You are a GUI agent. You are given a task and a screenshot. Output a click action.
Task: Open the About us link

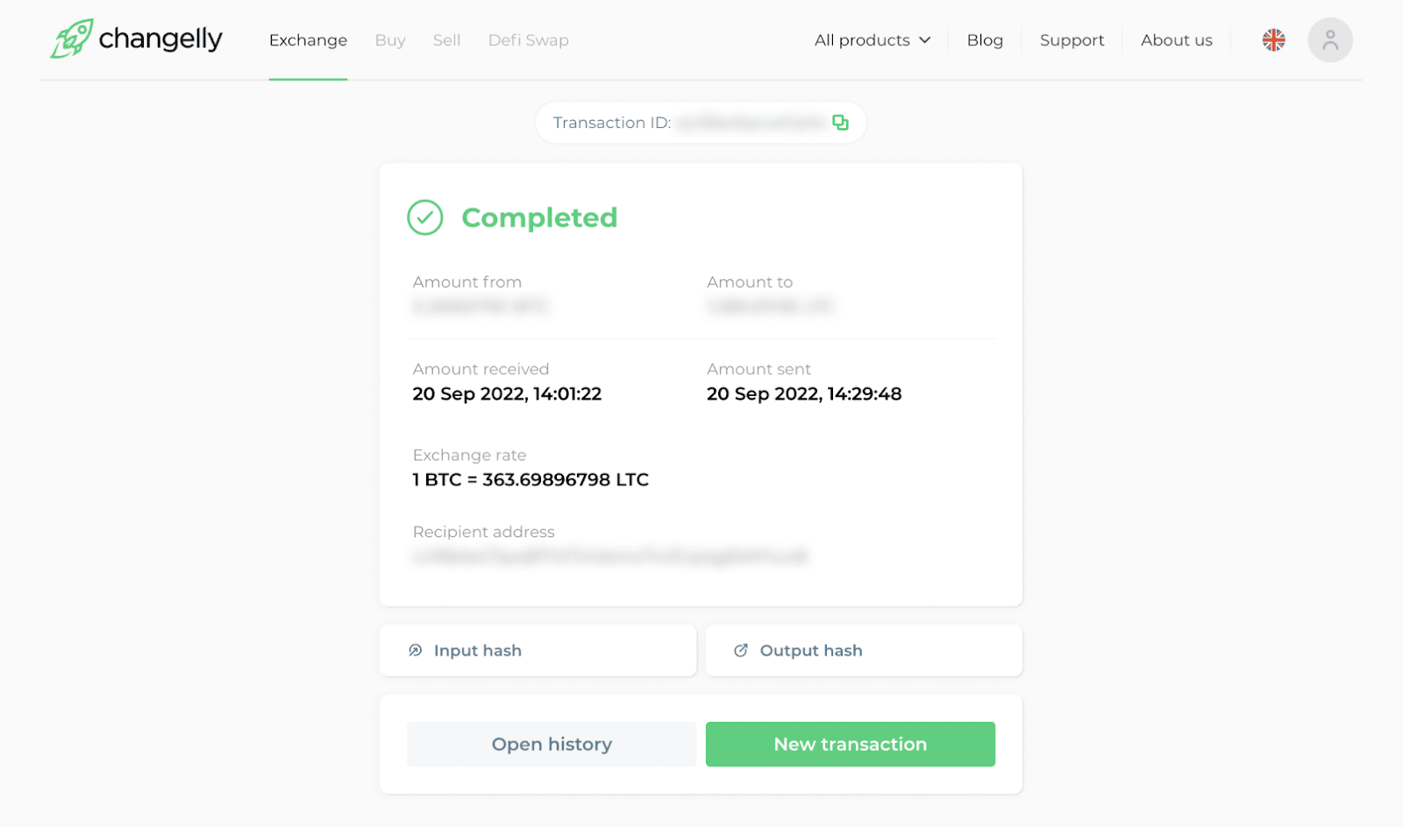point(1176,40)
